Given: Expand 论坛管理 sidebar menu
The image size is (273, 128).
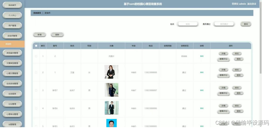Looking at the screenshot, I should (x=12, y=104).
